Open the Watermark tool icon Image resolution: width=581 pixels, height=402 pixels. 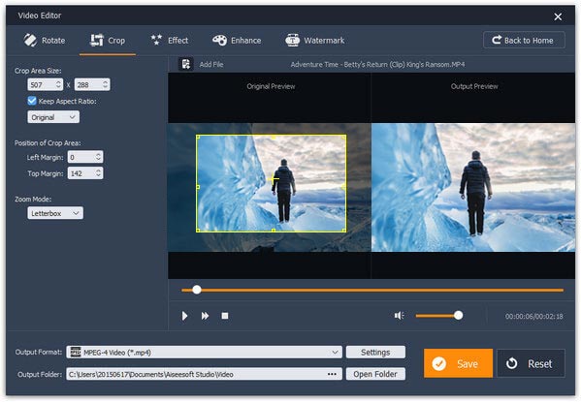point(292,41)
